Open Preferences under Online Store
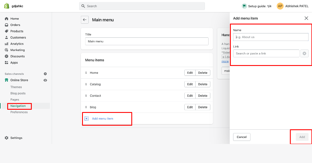The image size is (312, 163). [19, 112]
